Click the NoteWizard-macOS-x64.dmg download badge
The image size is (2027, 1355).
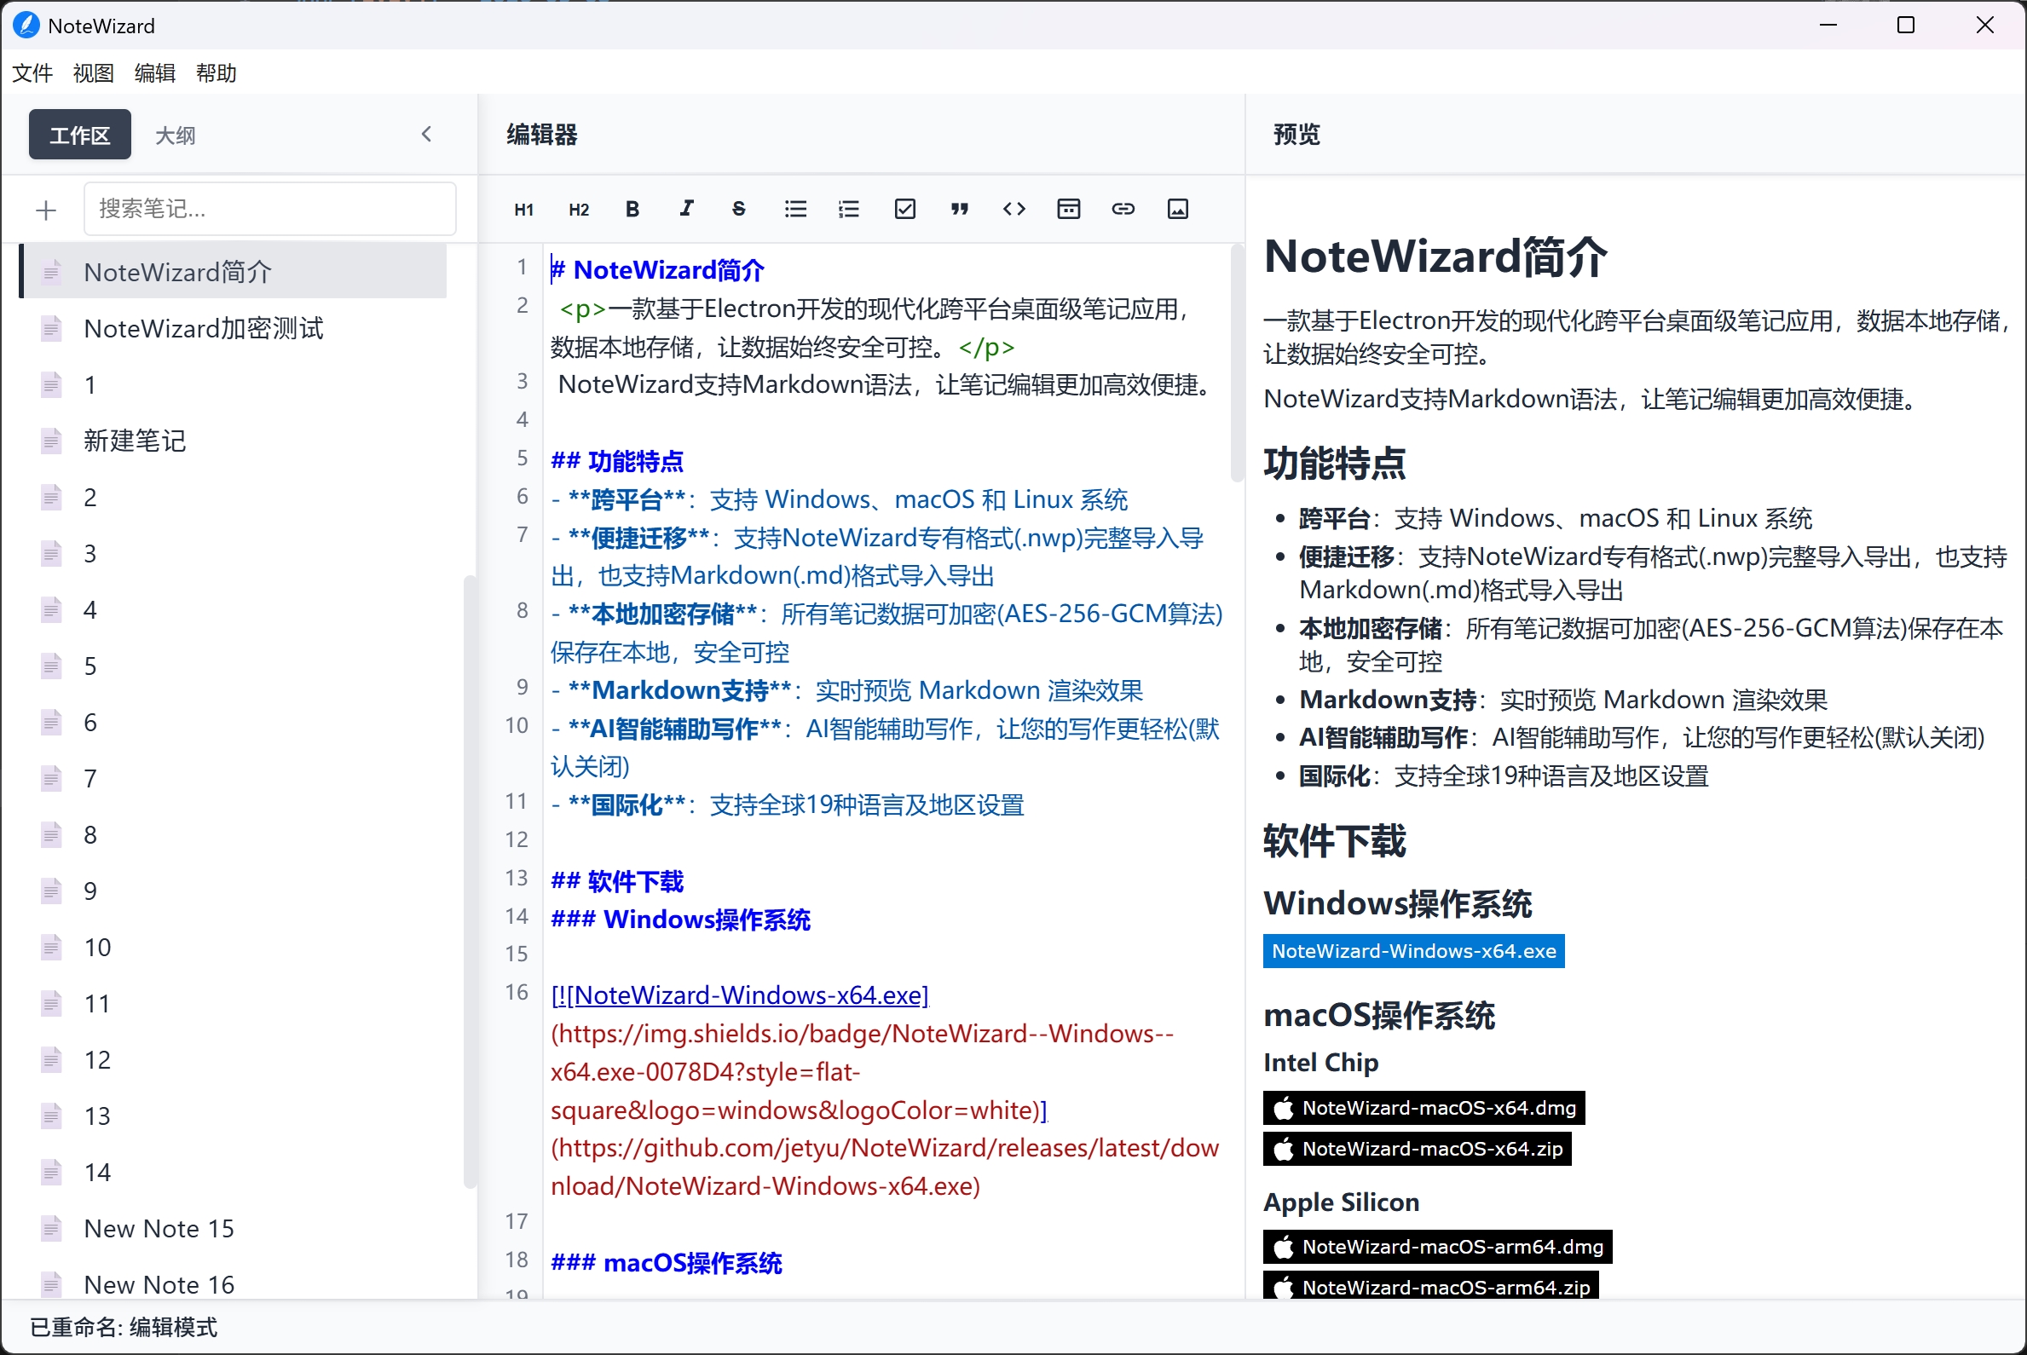pos(1424,1109)
